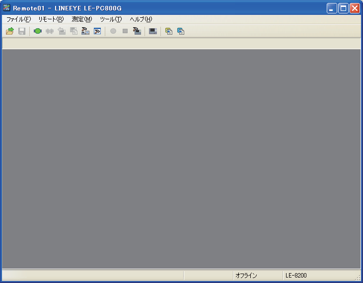Screen dimensions: 363x283
Task: Open the リモート(R) menu
Action: pos(51,19)
